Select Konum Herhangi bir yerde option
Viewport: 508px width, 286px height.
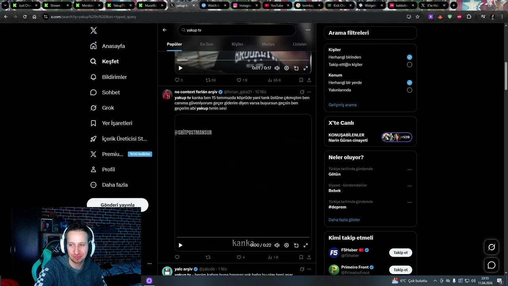point(410,83)
